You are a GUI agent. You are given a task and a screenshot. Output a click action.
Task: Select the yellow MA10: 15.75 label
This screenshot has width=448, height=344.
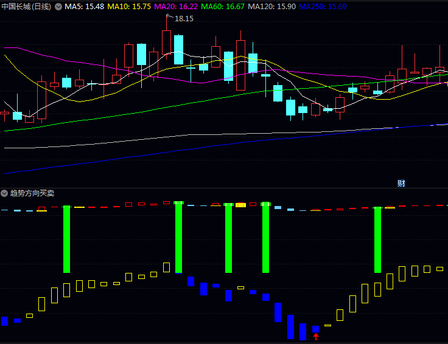[129, 7]
